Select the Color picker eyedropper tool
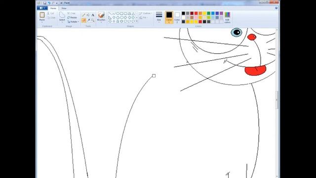Viewport: 316px width, 178px height. tap(88, 20)
